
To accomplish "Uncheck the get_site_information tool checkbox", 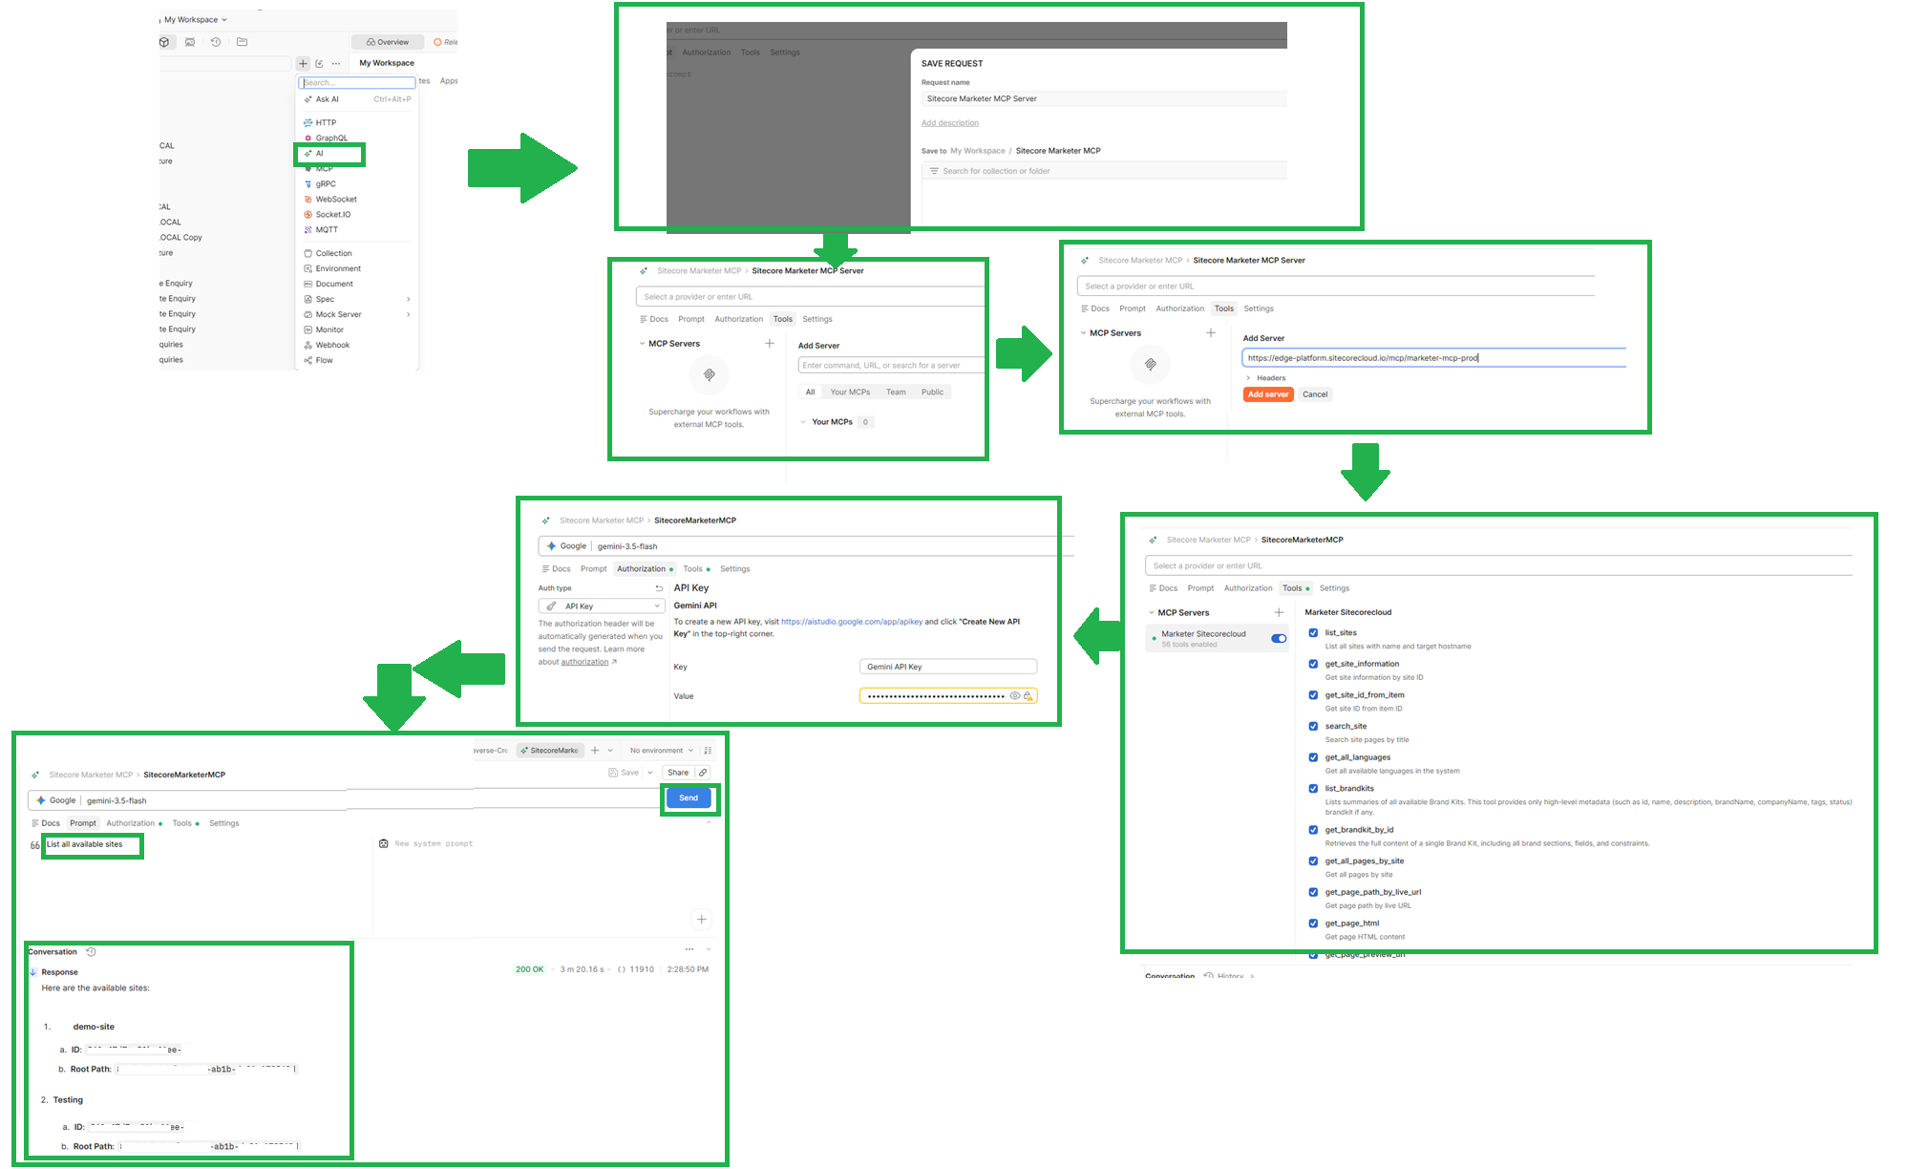I will tap(1313, 664).
